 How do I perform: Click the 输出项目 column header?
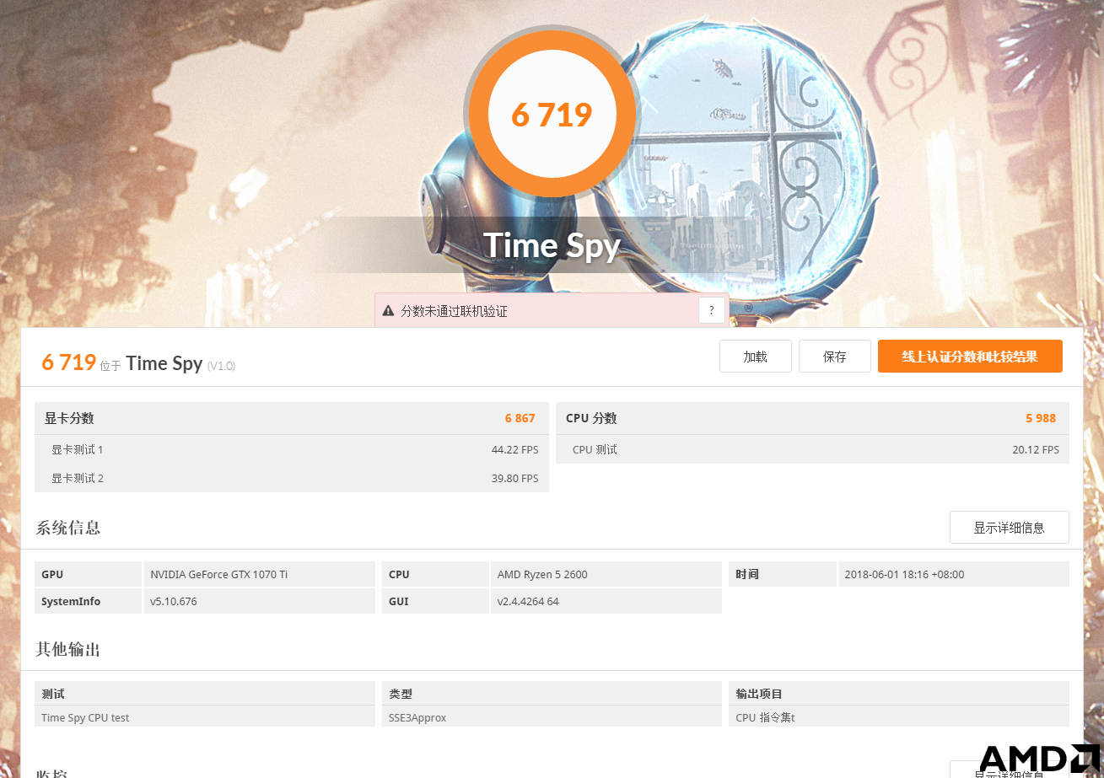[x=899, y=694]
